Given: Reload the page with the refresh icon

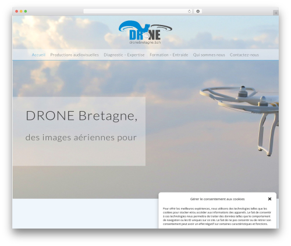Looking at the screenshot, I should coord(189,12).
